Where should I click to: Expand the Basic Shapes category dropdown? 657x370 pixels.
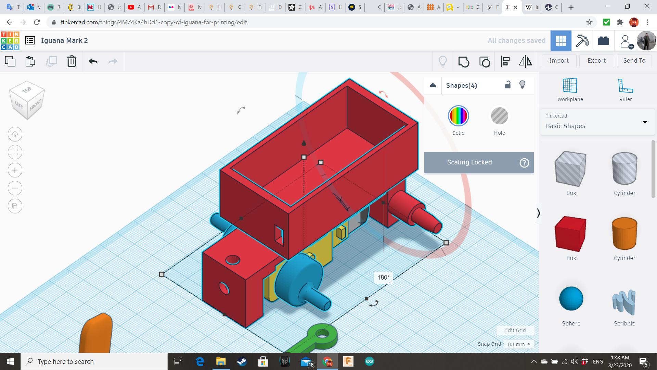coord(645,122)
